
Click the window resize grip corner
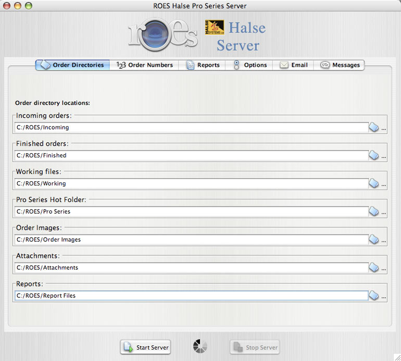[397, 357]
